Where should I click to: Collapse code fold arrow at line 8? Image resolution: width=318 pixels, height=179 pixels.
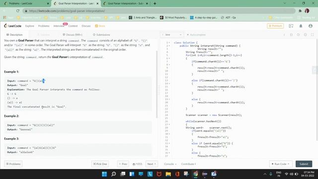169,65
